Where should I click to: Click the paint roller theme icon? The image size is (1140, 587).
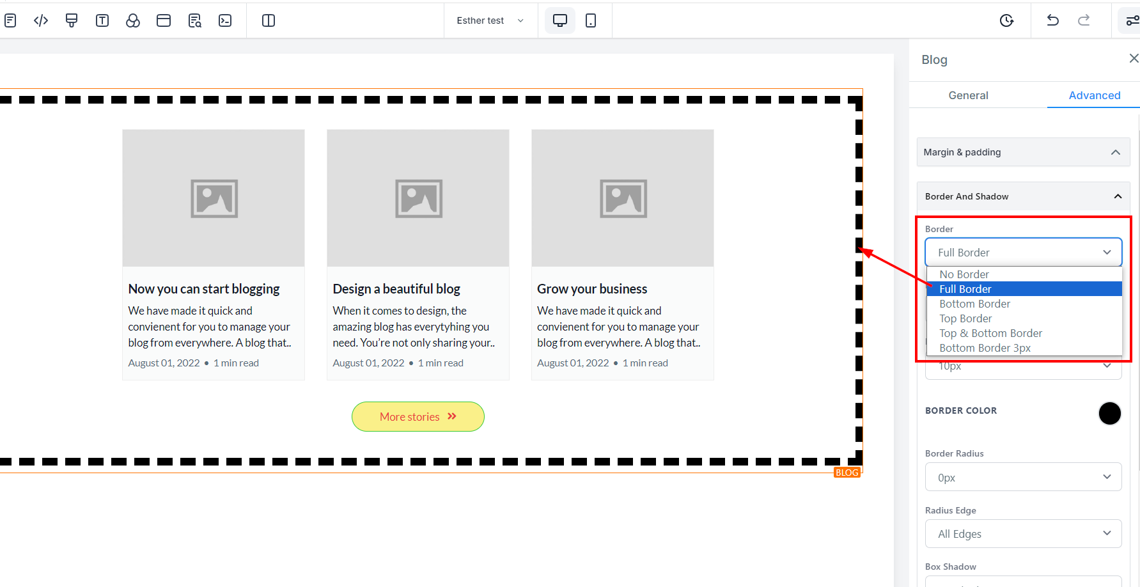72,20
